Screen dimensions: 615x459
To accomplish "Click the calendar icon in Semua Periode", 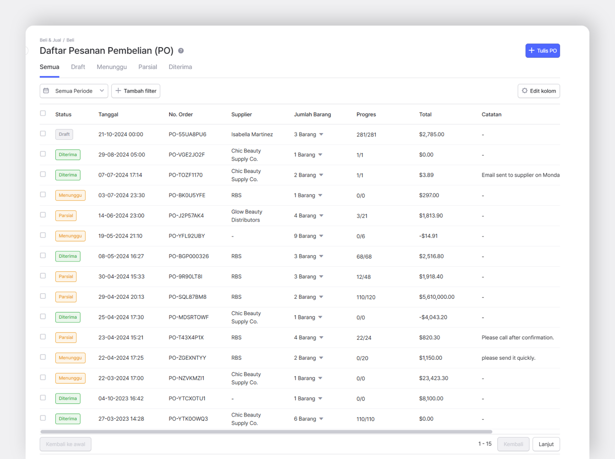I will (46, 91).
